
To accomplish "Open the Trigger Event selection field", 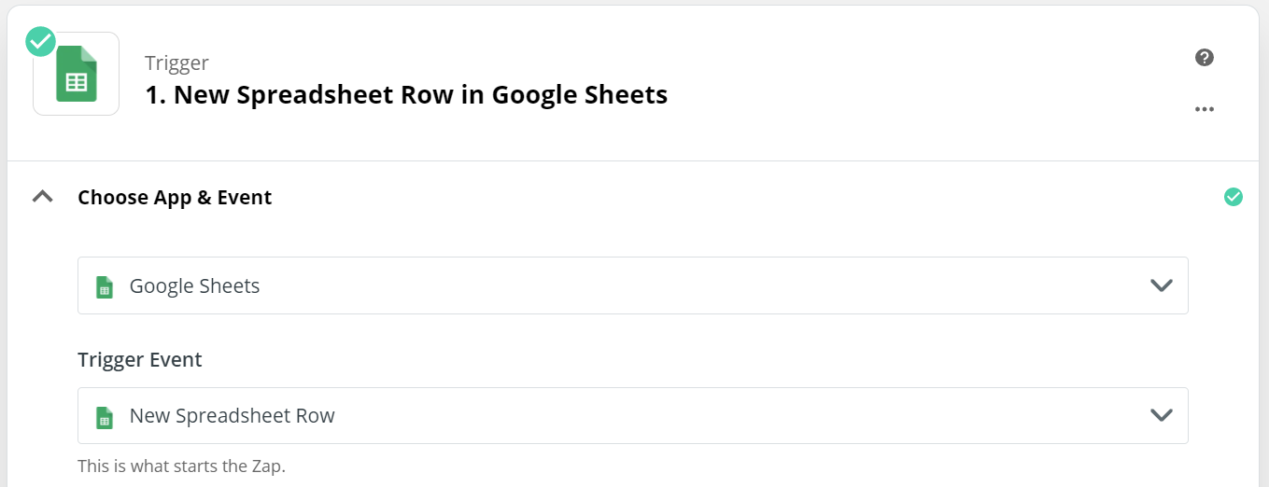I will [x=633, y=416].
